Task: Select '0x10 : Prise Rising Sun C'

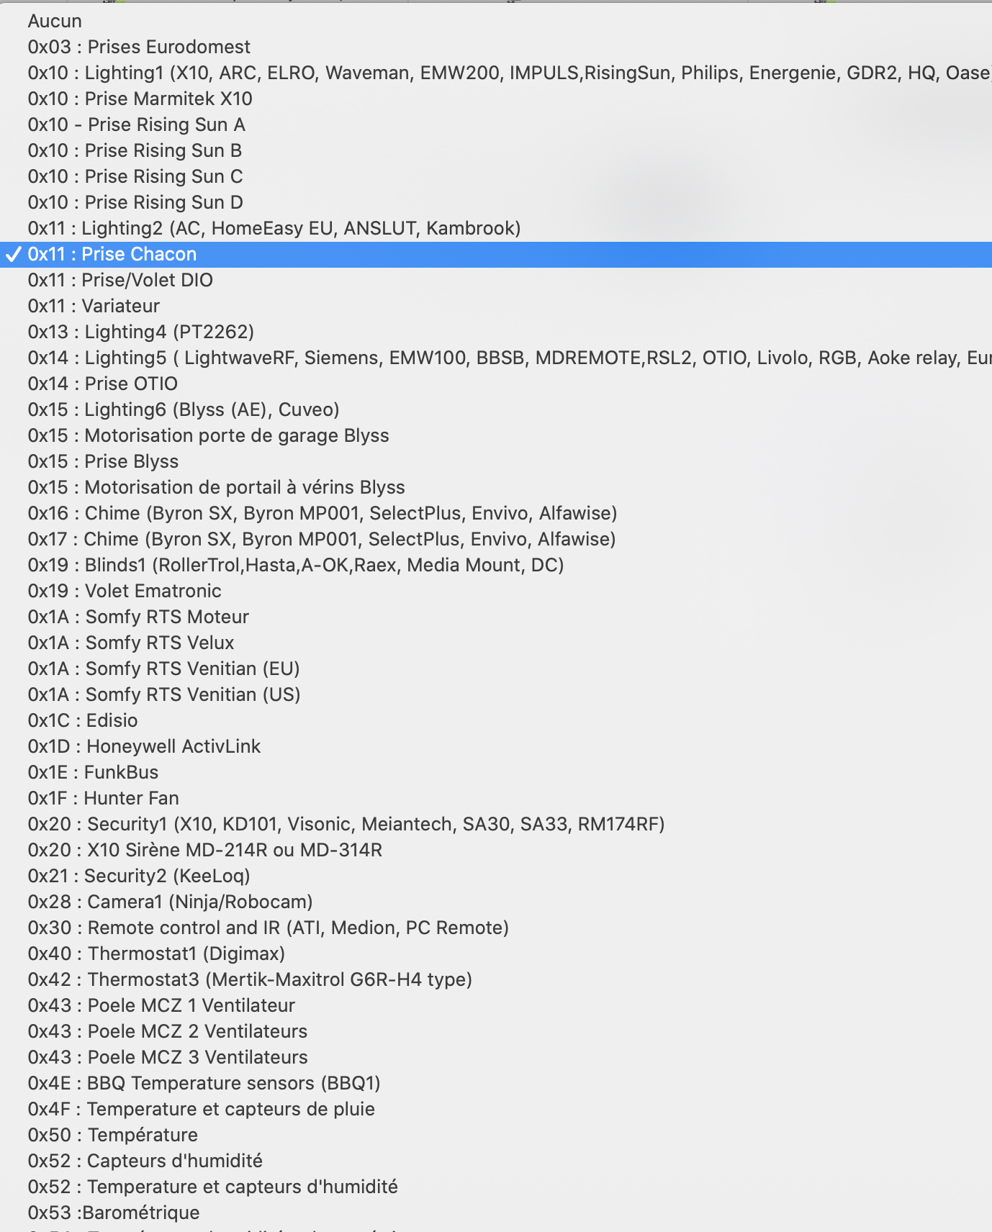Action: pyautogui.click(x=496, y=176)
